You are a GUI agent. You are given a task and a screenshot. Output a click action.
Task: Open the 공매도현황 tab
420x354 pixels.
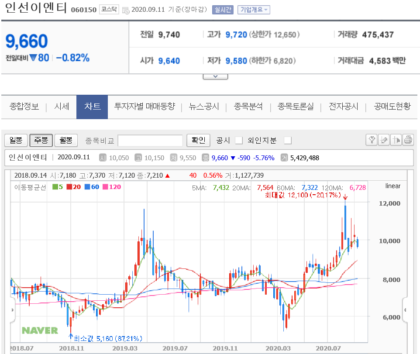(392, 107)
